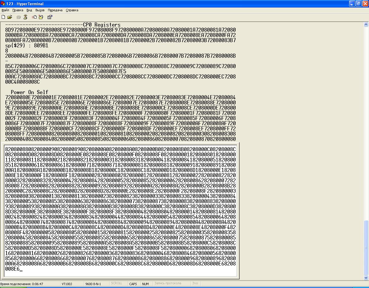Click the NUM indicator in status bar
The width and height of the screenshot is (369, 288).
coord(146,284)
